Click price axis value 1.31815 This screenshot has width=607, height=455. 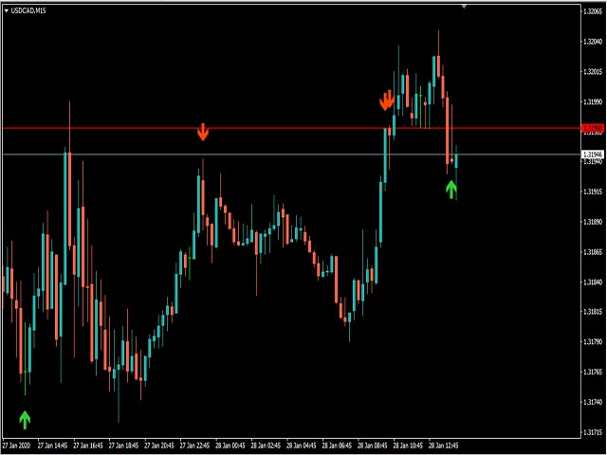pyautogui.click(x=593, y=312)
